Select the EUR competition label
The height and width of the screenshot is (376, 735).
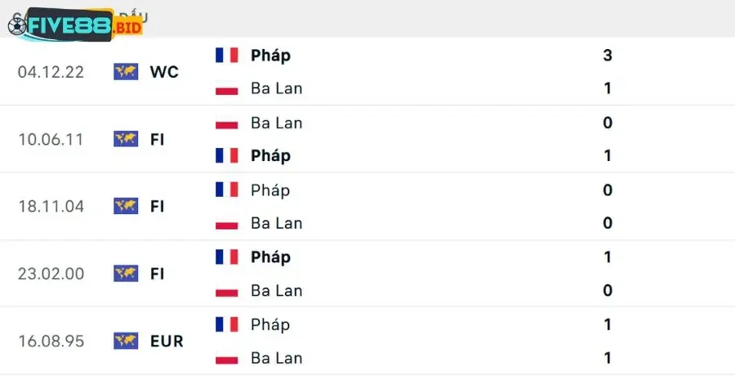click(167, 340)
